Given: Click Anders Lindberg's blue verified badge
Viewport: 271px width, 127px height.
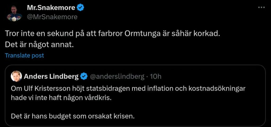Looking at the screenshot, I should pyautogui.click(x=84, y=77).
